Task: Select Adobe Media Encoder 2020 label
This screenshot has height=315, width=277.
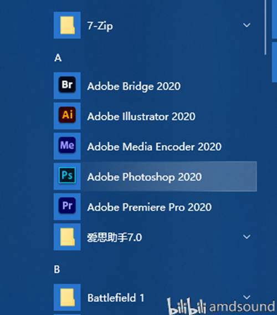Action: (x=155, y=146)
